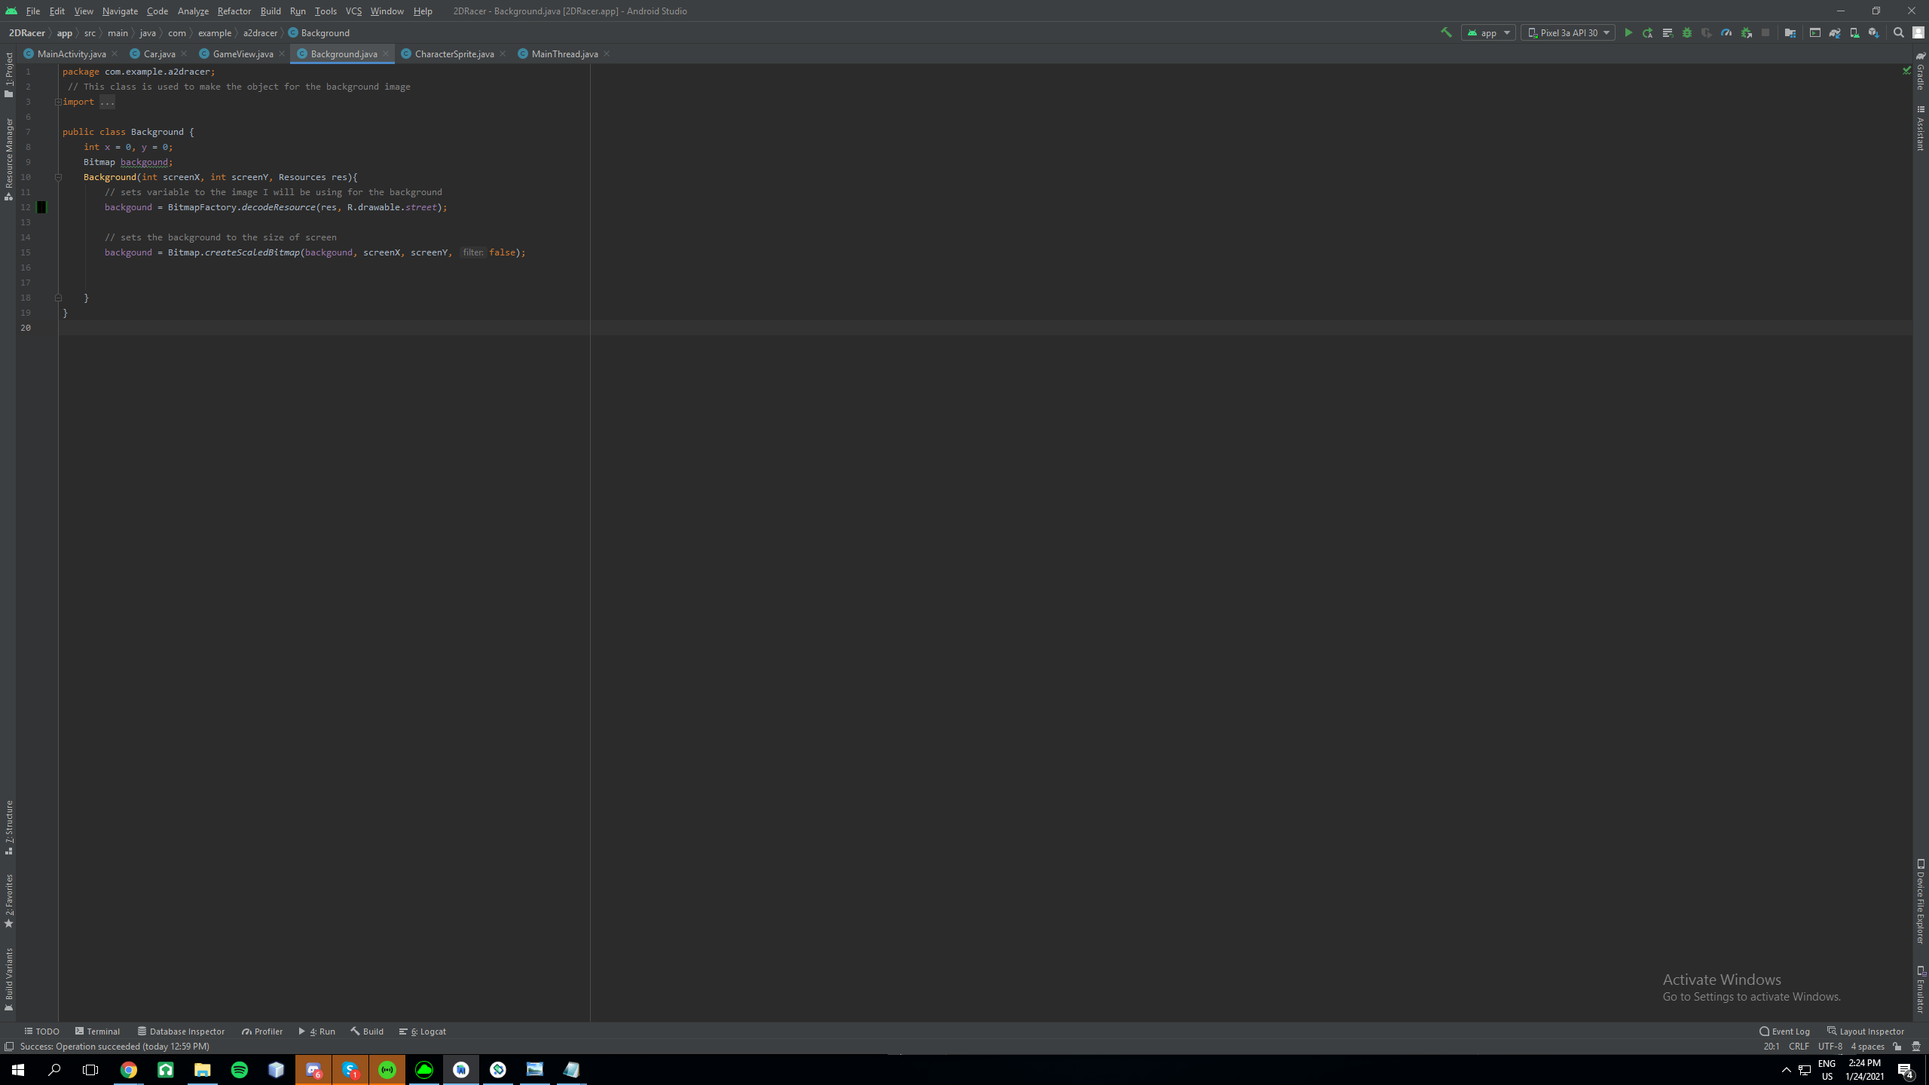Toggle file read-only lock in status bar
This screenshot has width=1929, height=1085.
point(1897,1047)
